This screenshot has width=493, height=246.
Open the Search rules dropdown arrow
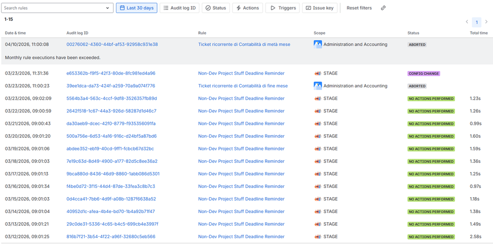108,8
